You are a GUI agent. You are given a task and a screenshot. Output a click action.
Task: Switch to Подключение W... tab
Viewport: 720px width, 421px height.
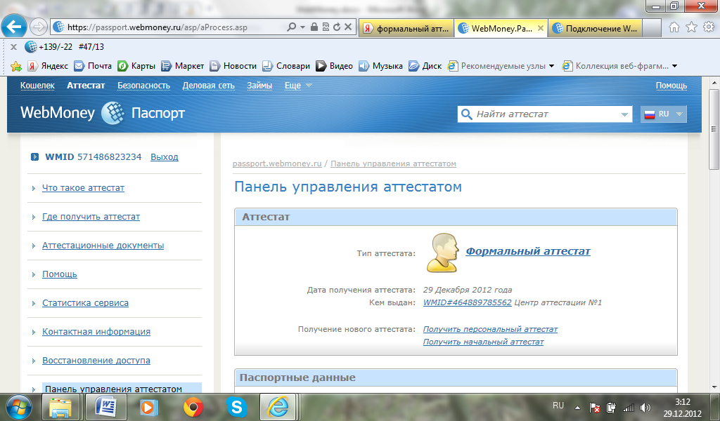595,28
